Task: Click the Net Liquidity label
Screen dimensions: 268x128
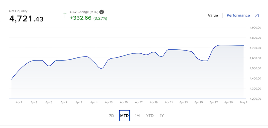Action: pyautogui.click(x=18, y=11)
